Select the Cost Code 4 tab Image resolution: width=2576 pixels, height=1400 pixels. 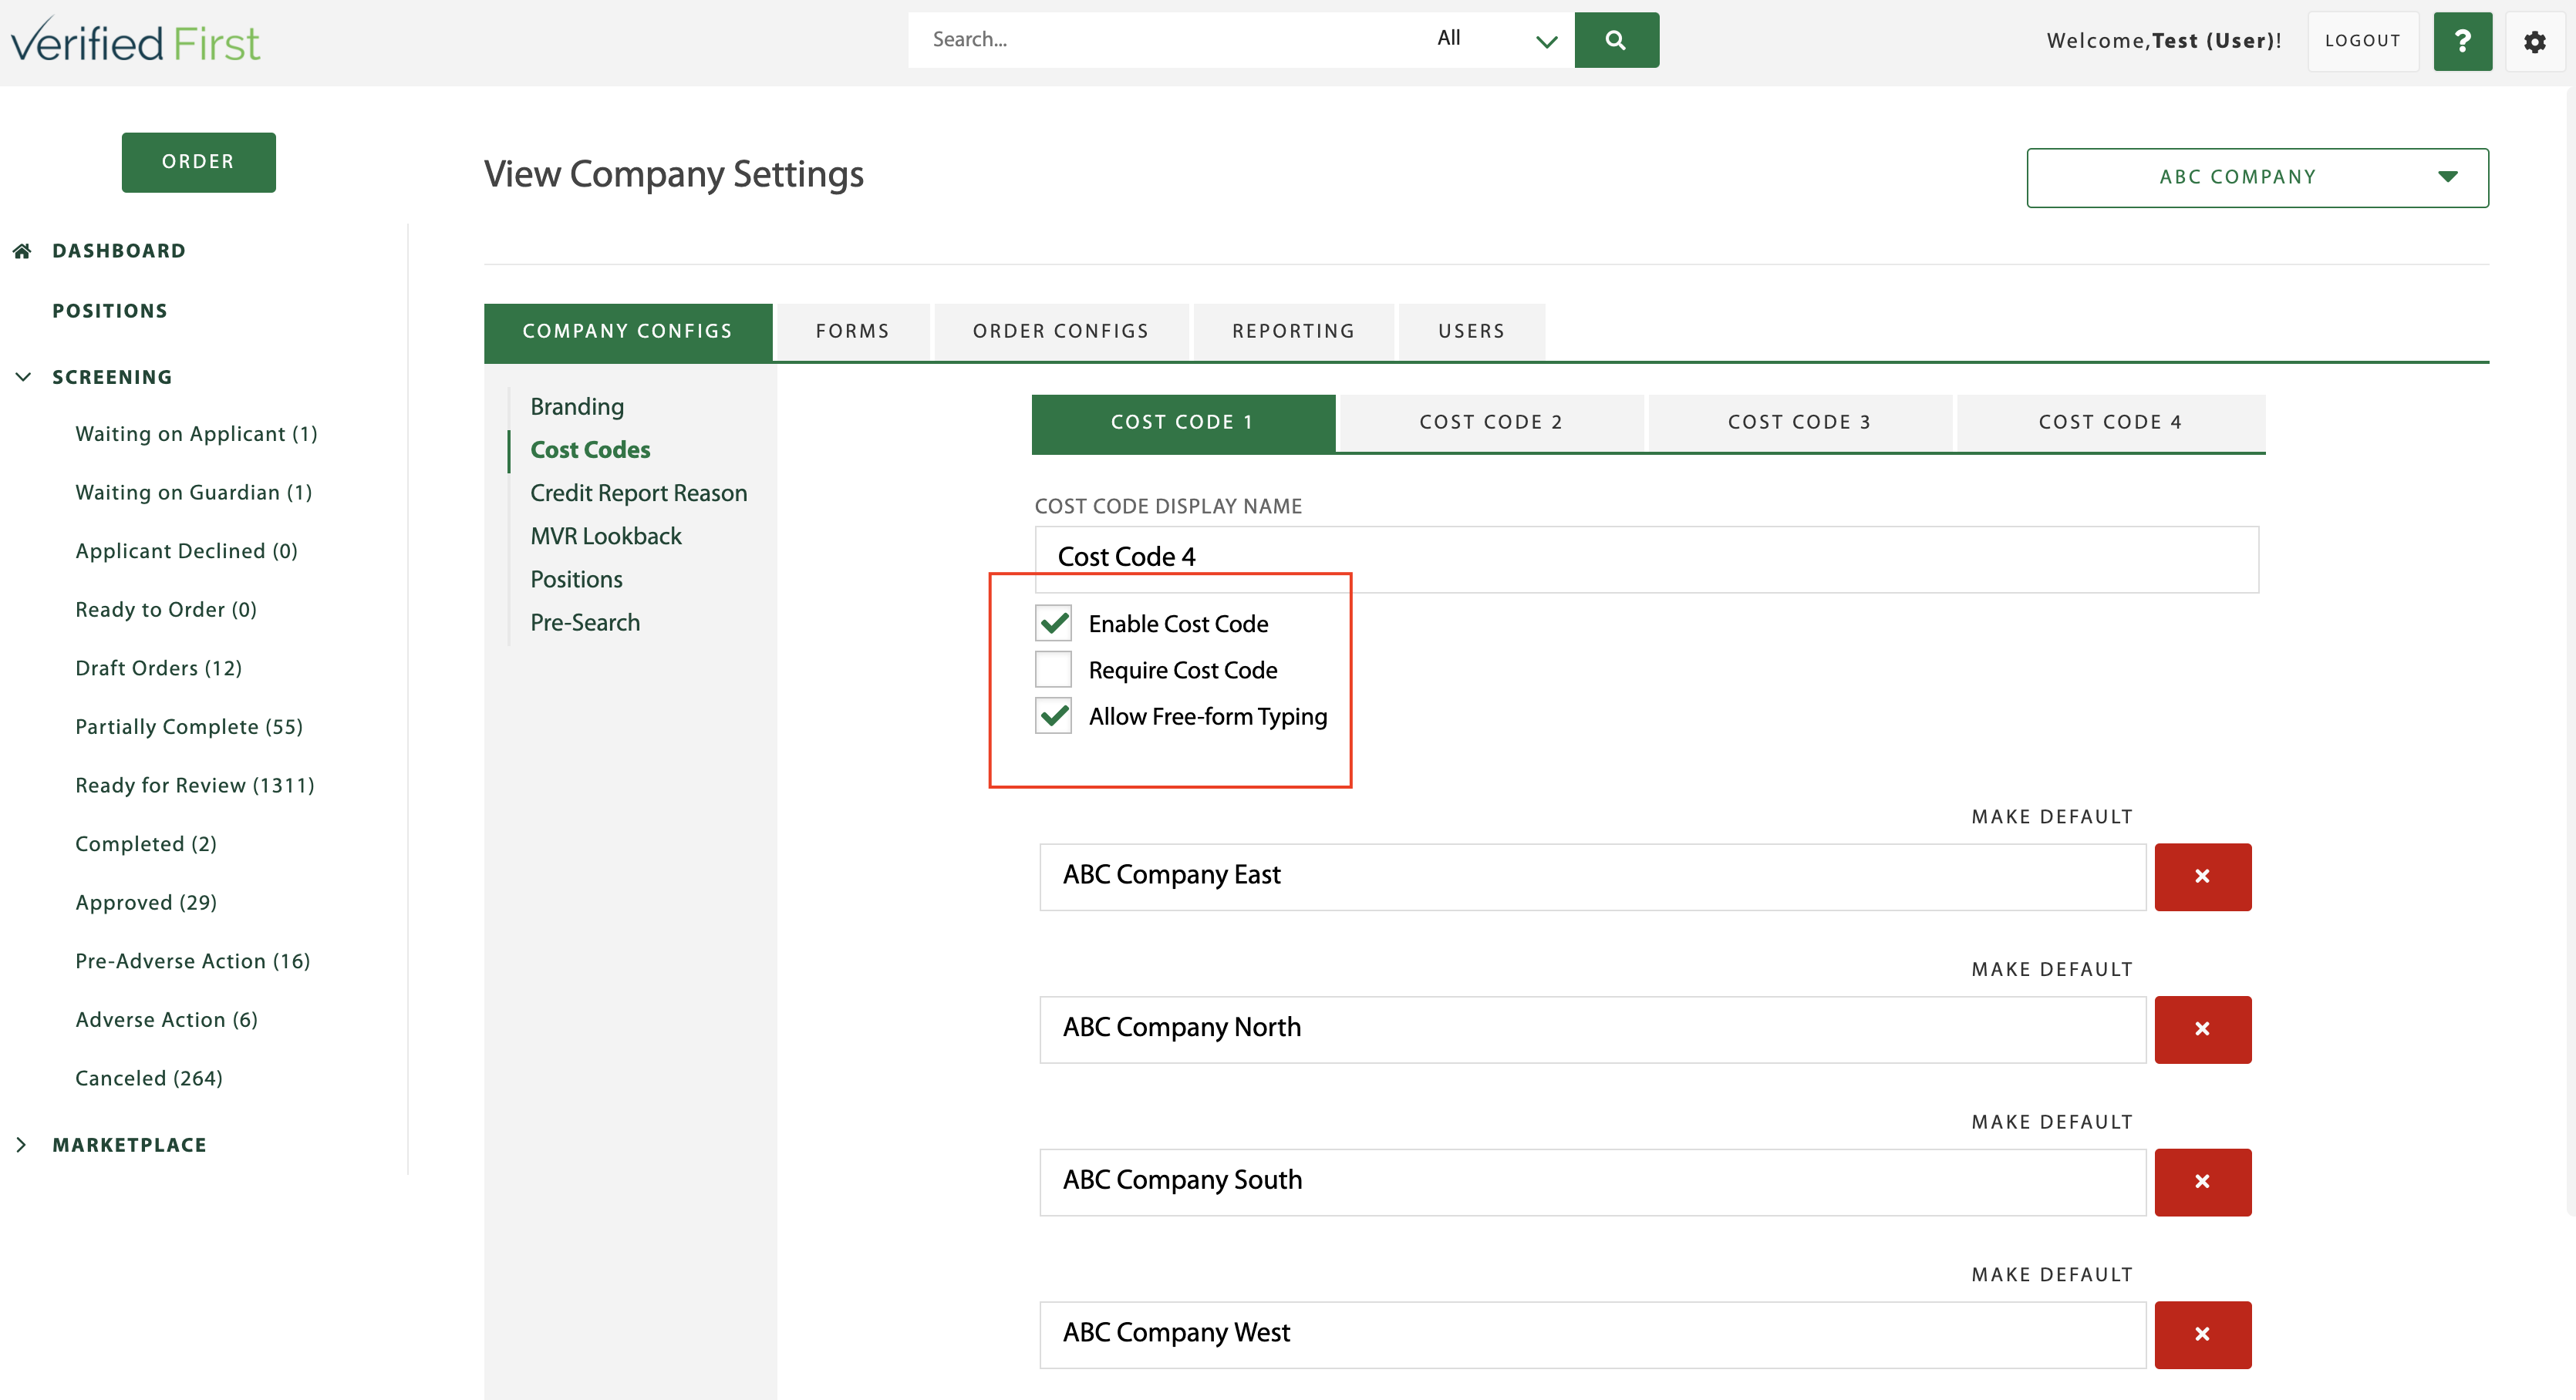tap(2111, 422)
